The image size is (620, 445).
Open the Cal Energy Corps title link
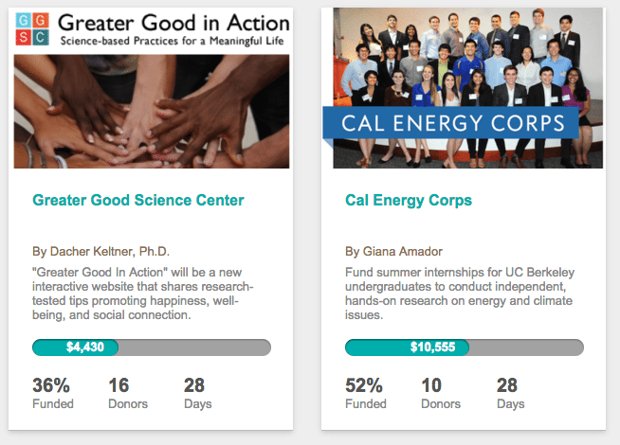409,200
